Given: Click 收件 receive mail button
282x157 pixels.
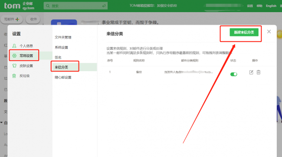Looking at the screenshot, I should [33, 19].
